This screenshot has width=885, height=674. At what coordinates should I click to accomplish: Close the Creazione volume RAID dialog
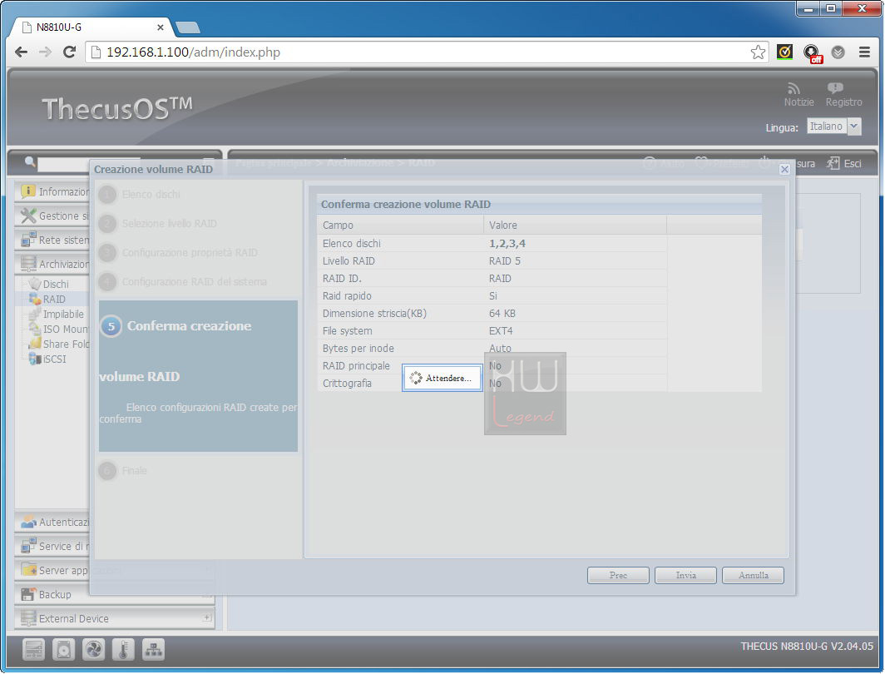[784, 169]
